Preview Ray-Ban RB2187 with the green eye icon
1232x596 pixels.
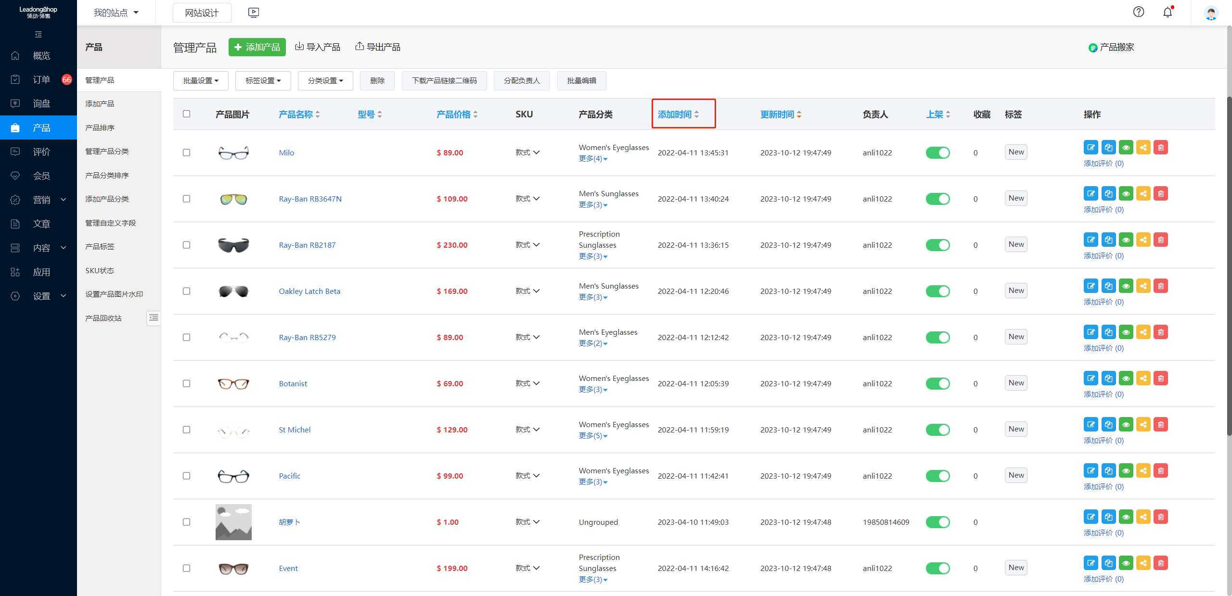1126,240
